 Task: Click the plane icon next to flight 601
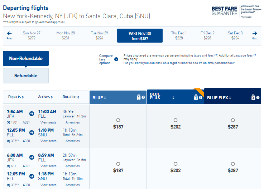(x=9, y=166)
